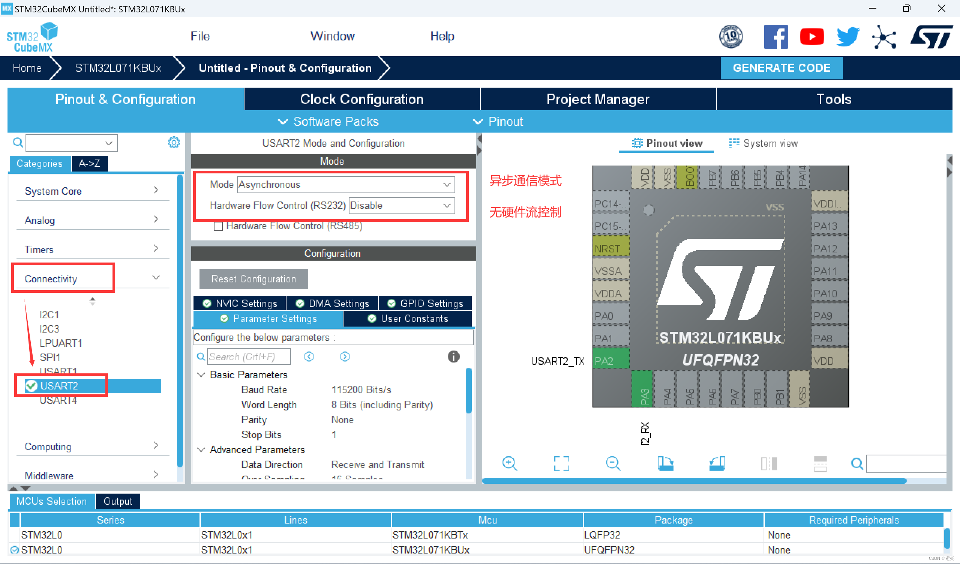This screenshot has height=564, width=960.
Task: Switch to Project Manager tab
Action: point(598,99)
